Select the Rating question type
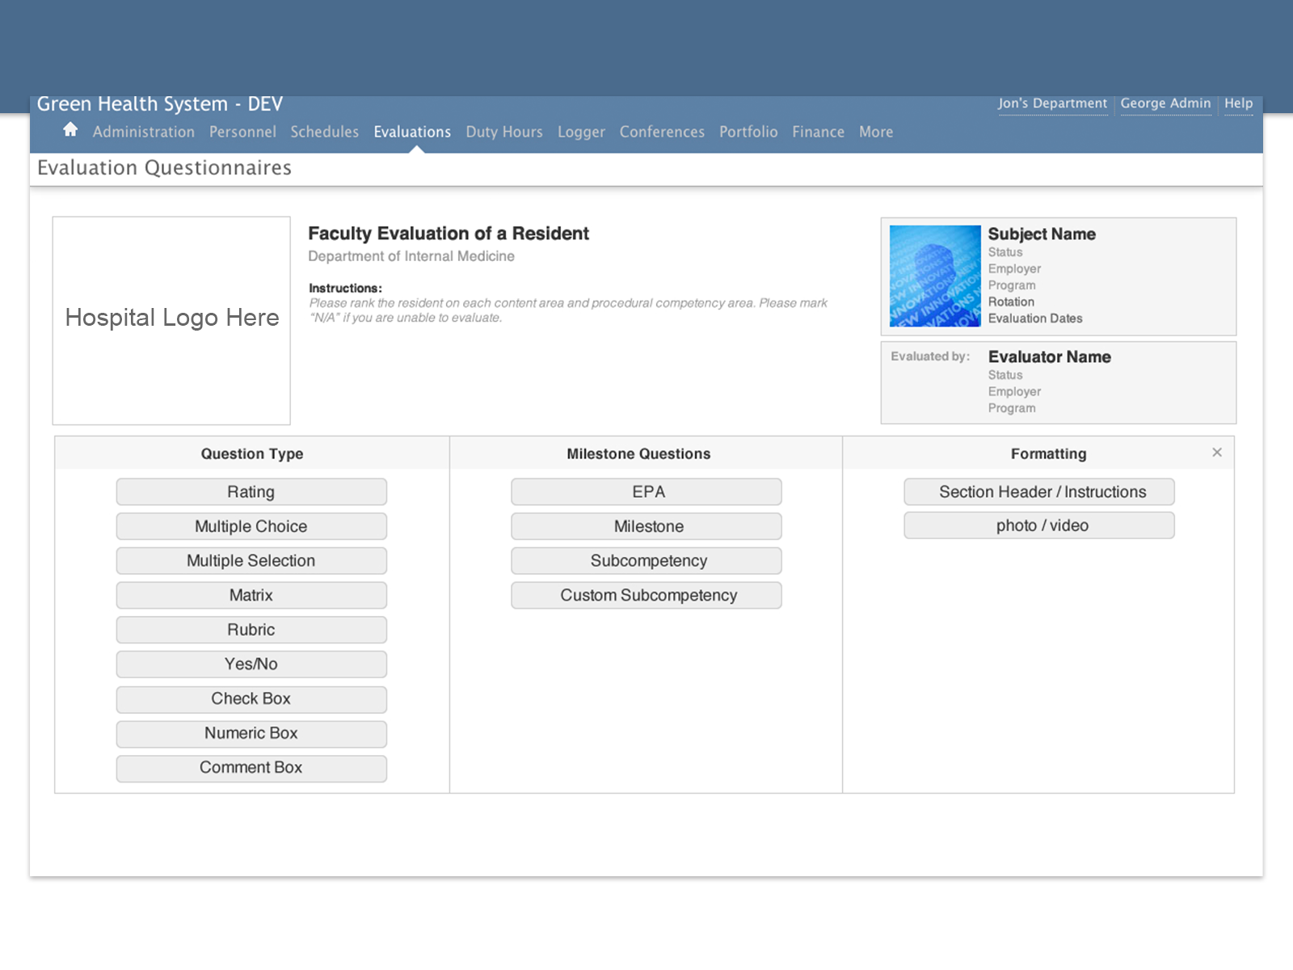This screenshot has width=1293, height=970. (x=251, y=491)
